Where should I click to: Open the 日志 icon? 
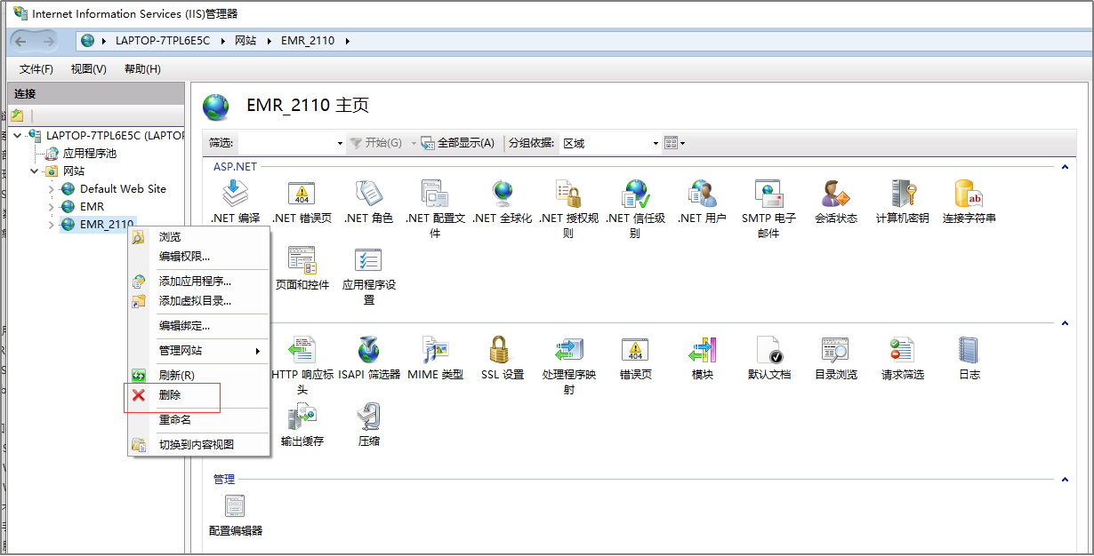(969, 349)
